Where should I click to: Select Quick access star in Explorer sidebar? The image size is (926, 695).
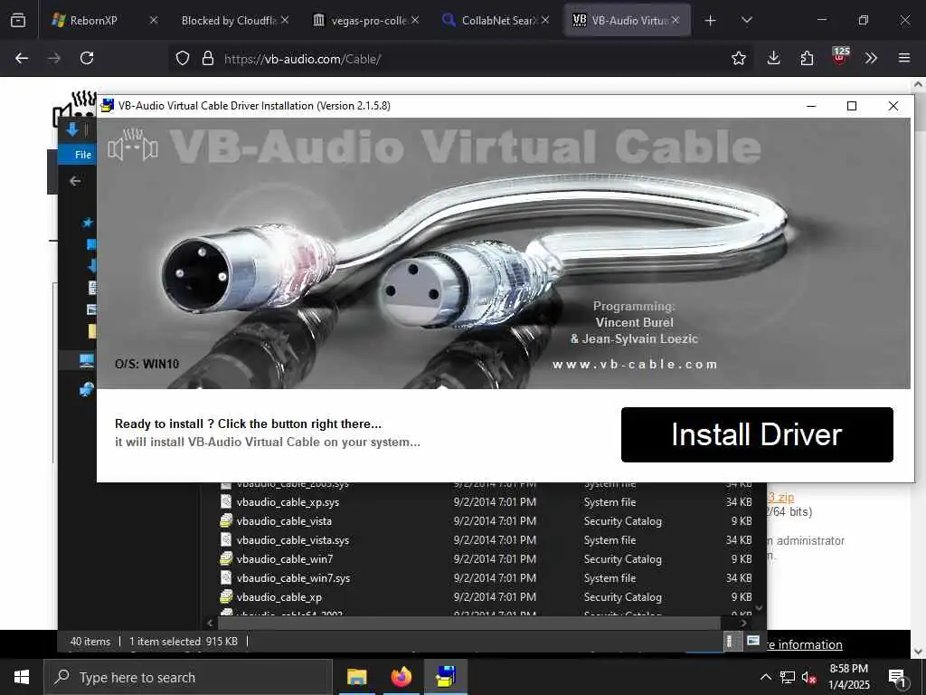(x=88, y=223)
